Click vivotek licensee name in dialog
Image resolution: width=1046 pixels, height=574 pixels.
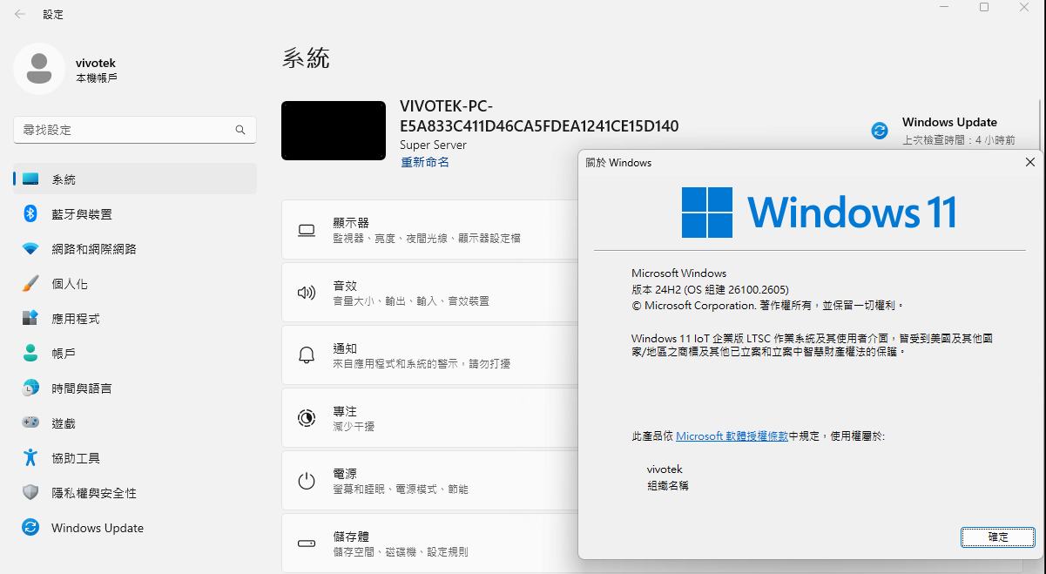(x=665, y=469)
